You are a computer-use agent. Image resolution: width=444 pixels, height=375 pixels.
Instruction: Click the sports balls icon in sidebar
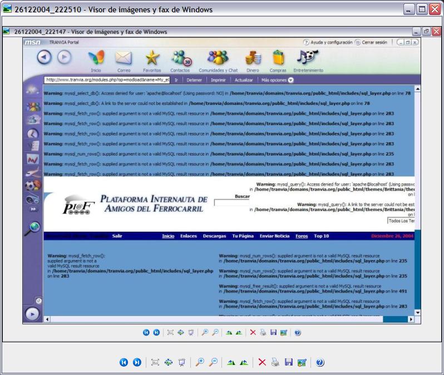point(33,185)
